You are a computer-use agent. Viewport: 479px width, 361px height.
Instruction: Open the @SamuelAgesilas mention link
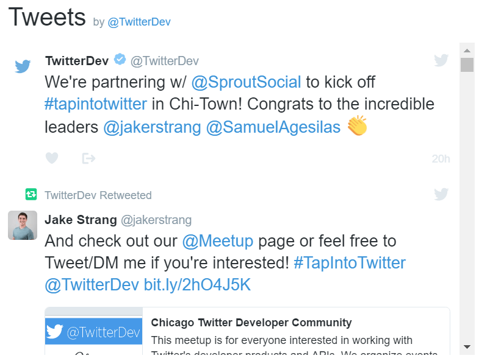click(x=273, y=127)
